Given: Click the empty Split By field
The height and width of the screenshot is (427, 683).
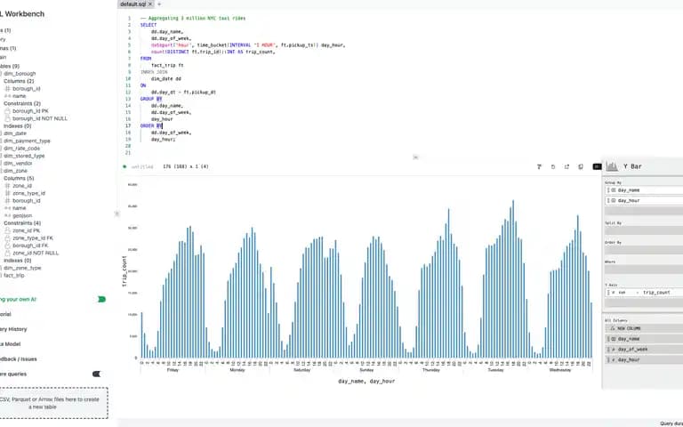Looking at the screenshot, I should click(644, 230).
